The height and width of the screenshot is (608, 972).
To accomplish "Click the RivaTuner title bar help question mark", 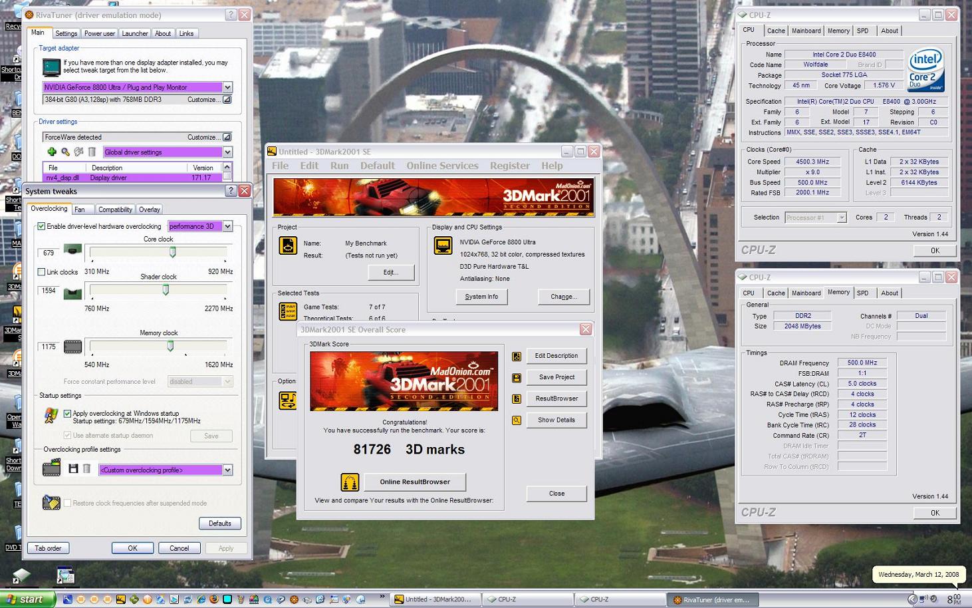I will click(x=231, y=15).
